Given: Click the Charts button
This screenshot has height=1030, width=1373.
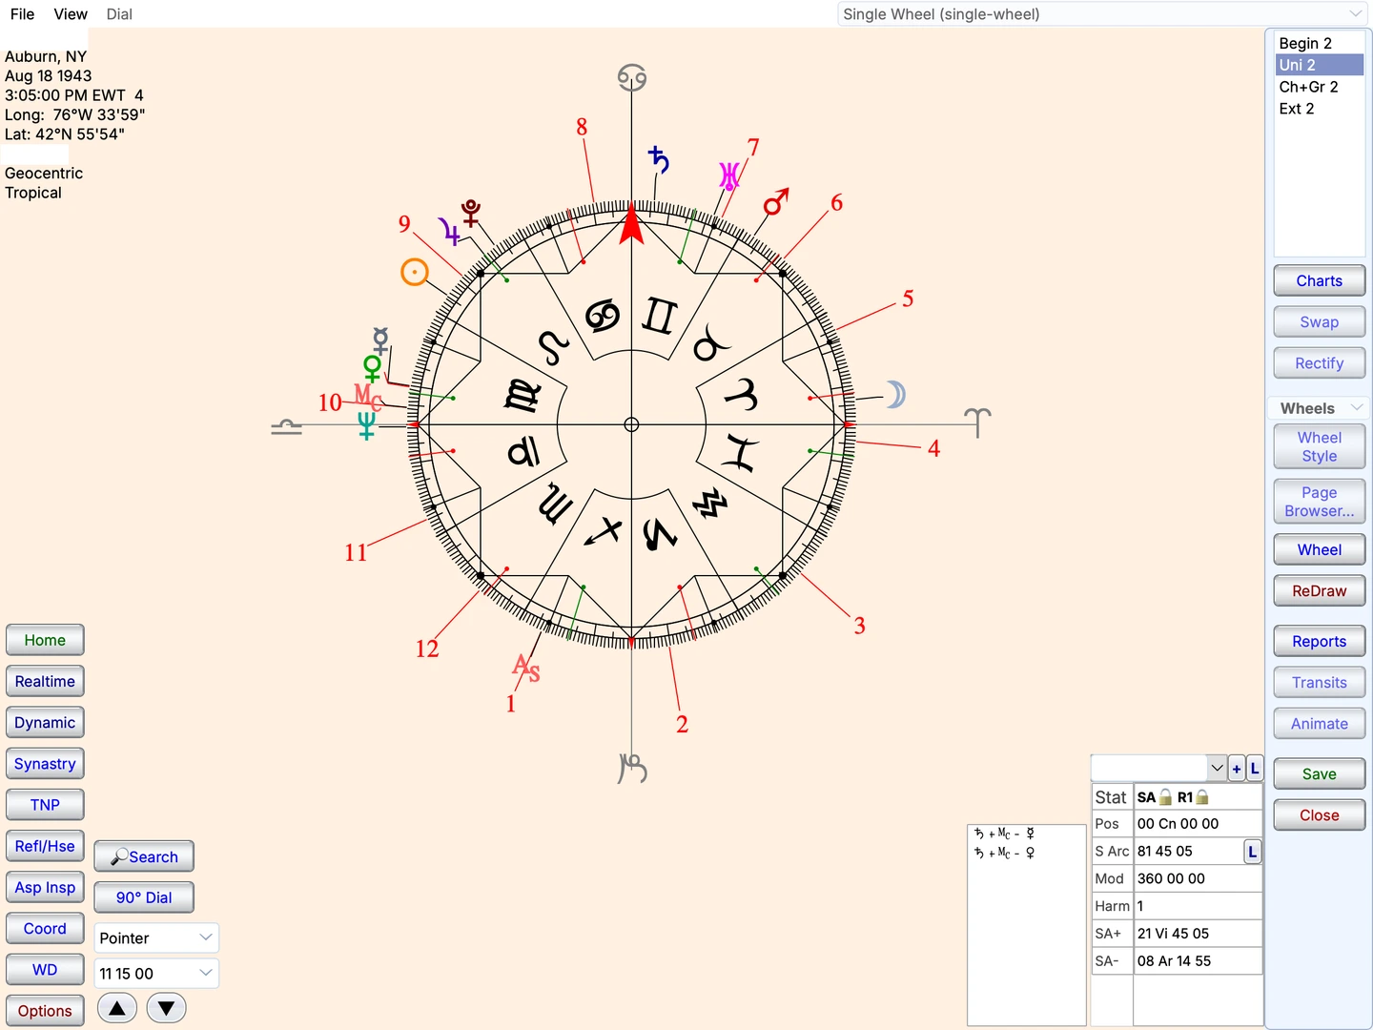Looking at the screenshot, I should click(x=1319, y=281).
